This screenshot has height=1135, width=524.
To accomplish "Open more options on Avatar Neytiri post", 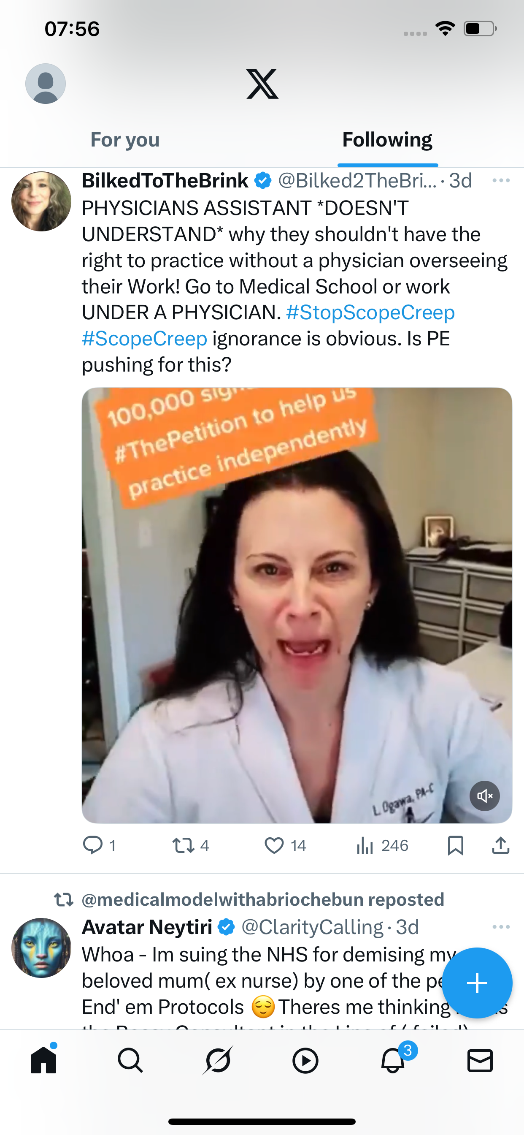I will pos(501,927).
